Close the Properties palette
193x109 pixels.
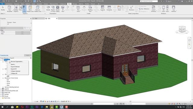tap(31, 18)
